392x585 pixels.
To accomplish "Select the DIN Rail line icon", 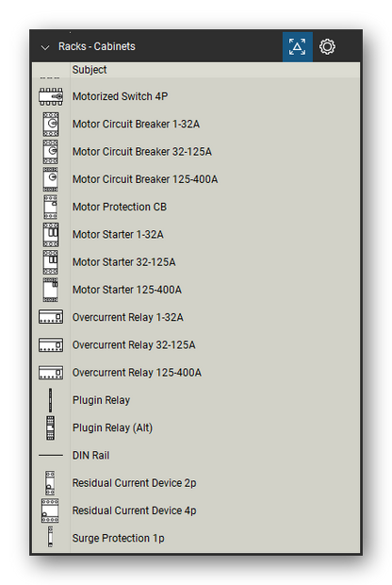I will point(51,456).
